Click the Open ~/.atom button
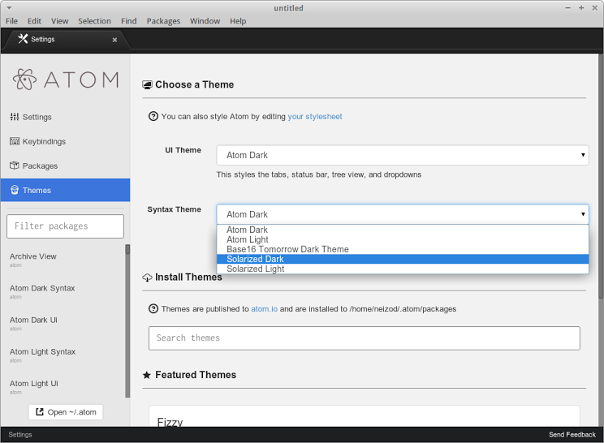Image resolution: width=604 pixels, height=443 pixels. pos(66,412)
